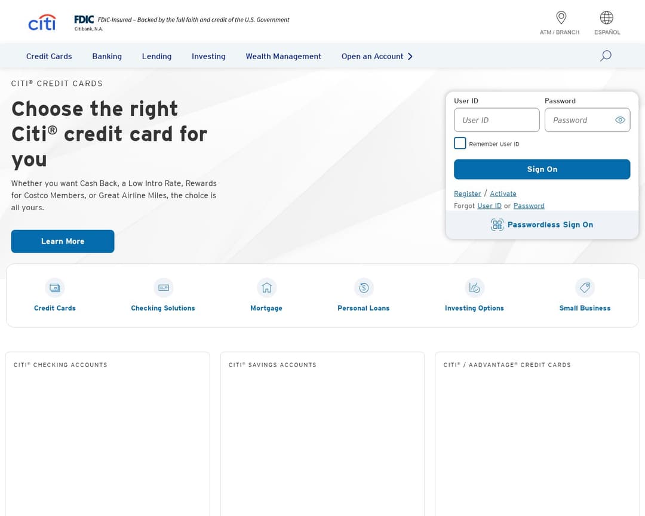
Task: Open search with the magnifying glass icon
Action: pyautogui.click(x=606, y=56)
